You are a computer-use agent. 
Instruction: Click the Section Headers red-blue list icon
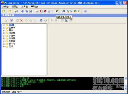[x=31, y=11]
